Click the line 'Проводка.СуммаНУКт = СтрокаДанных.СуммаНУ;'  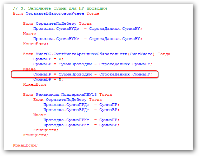[88, 39]
